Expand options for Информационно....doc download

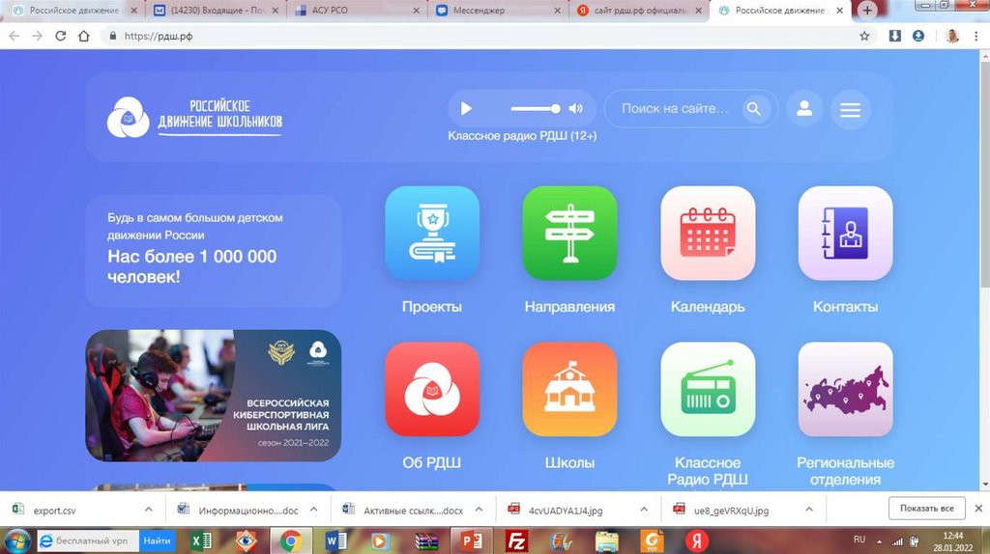coord(314,510)
